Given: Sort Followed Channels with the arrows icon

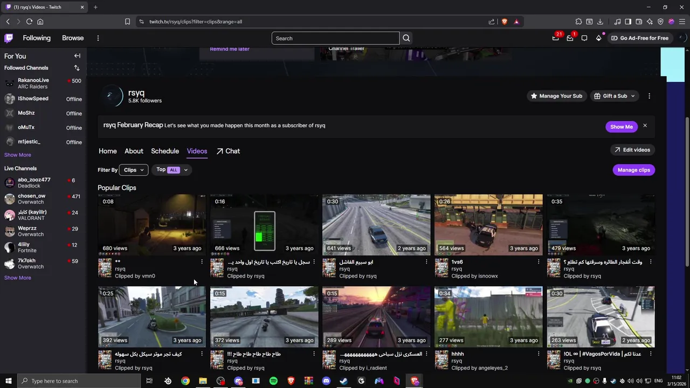Looking at the screenshot, I should click(x=77, y=68).
